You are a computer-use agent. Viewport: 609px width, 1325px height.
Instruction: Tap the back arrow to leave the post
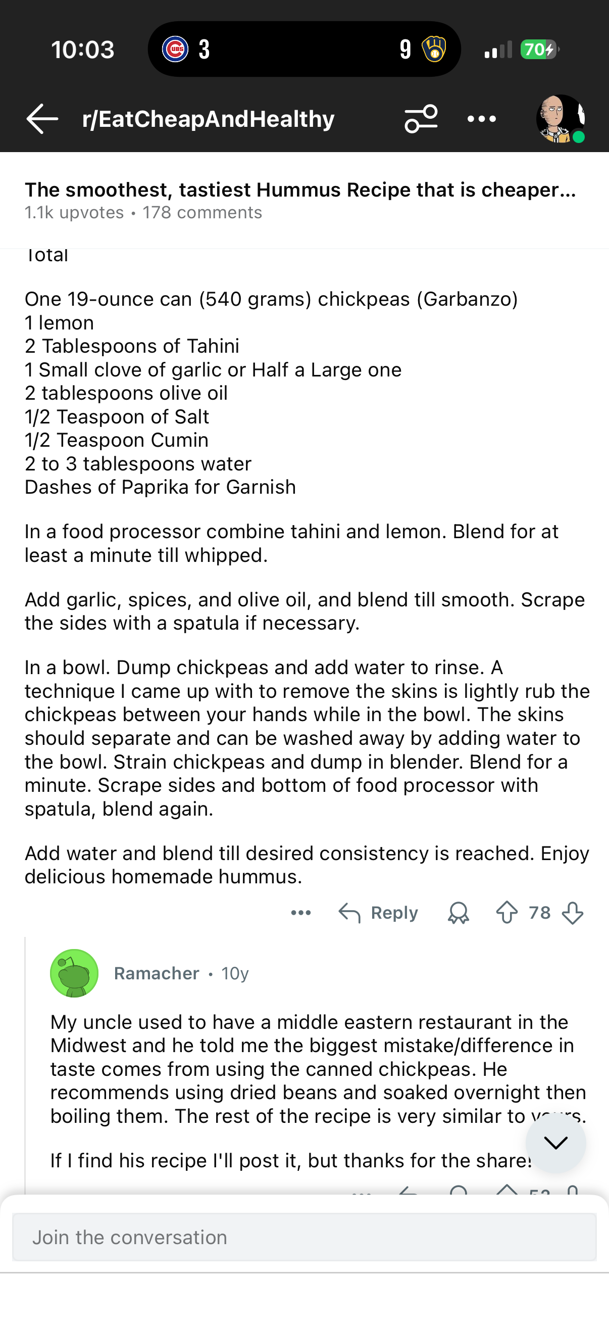[x=41, y=119]
